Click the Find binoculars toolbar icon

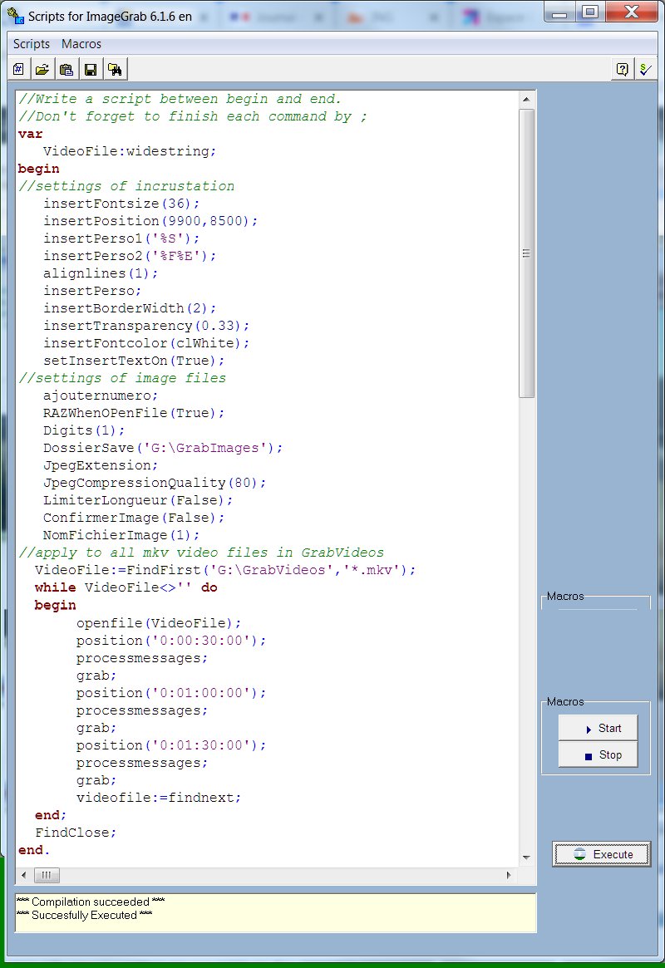[x=115, y=69]
